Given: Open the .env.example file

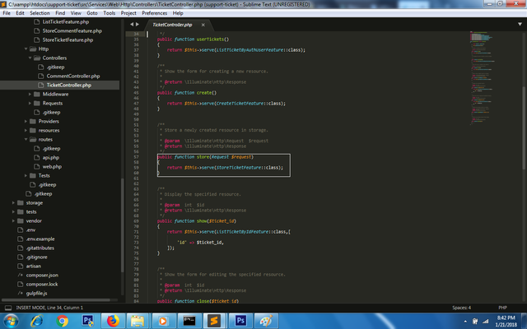Looking at the screenshot, I should tap(40, 239).
